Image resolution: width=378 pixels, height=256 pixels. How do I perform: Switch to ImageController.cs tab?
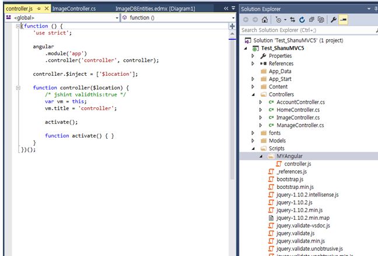click(74, 9)
